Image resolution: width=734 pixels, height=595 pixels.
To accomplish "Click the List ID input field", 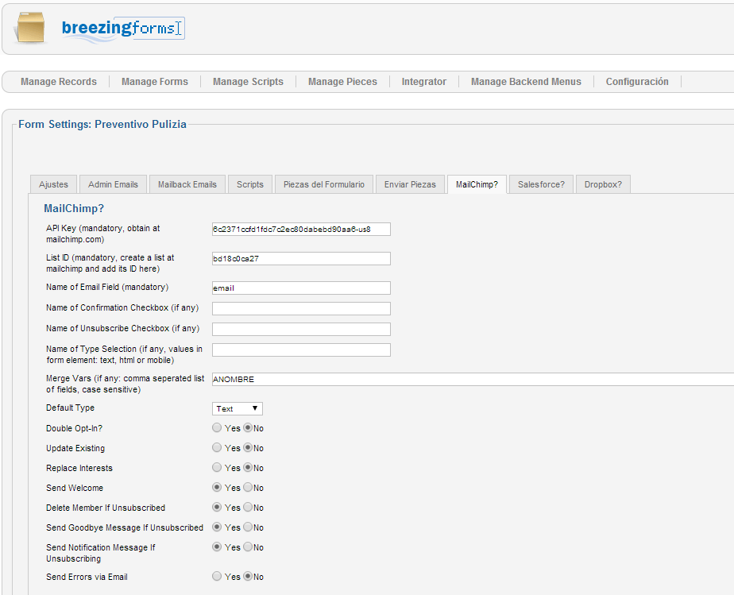I will (301, 258).
